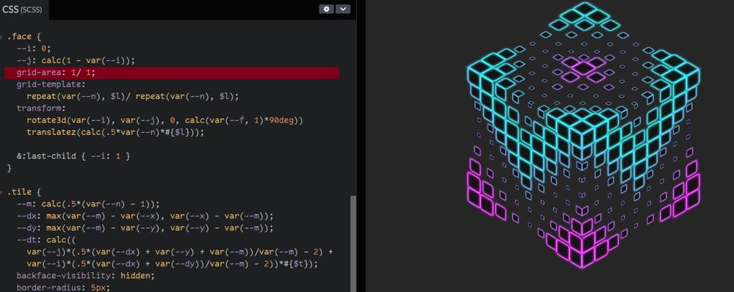Click the 'translatez(calc(.5*var(--n)' line

click(116, 133)
